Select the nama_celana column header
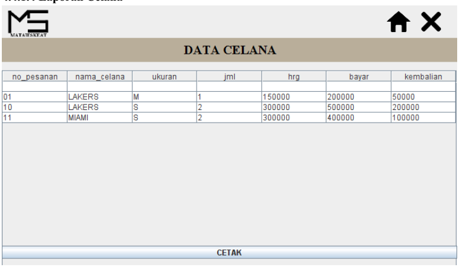The width and height of the screenshot is (459, 267). [x=100, y=77]
